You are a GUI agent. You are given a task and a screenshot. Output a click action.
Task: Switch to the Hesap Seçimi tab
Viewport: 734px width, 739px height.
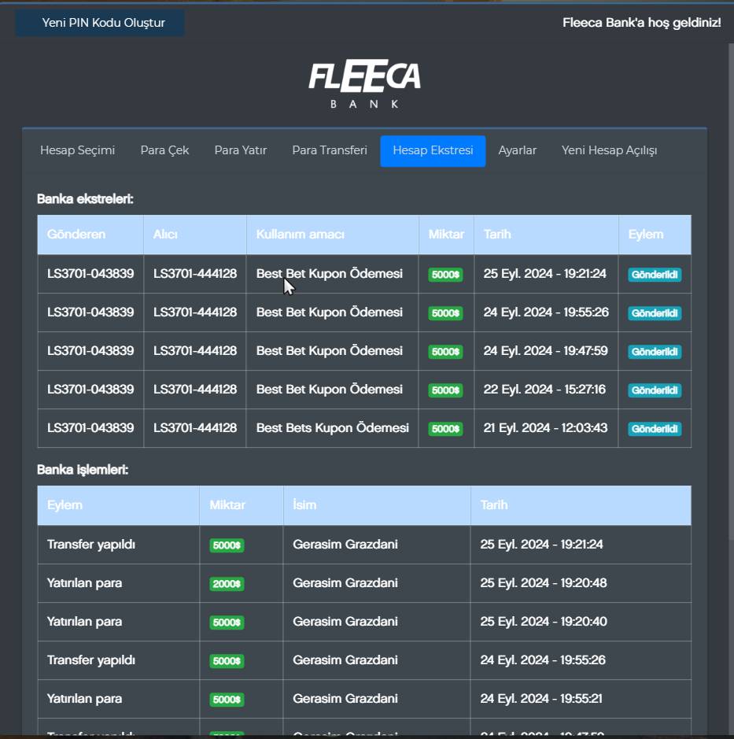tap(77, 150)
